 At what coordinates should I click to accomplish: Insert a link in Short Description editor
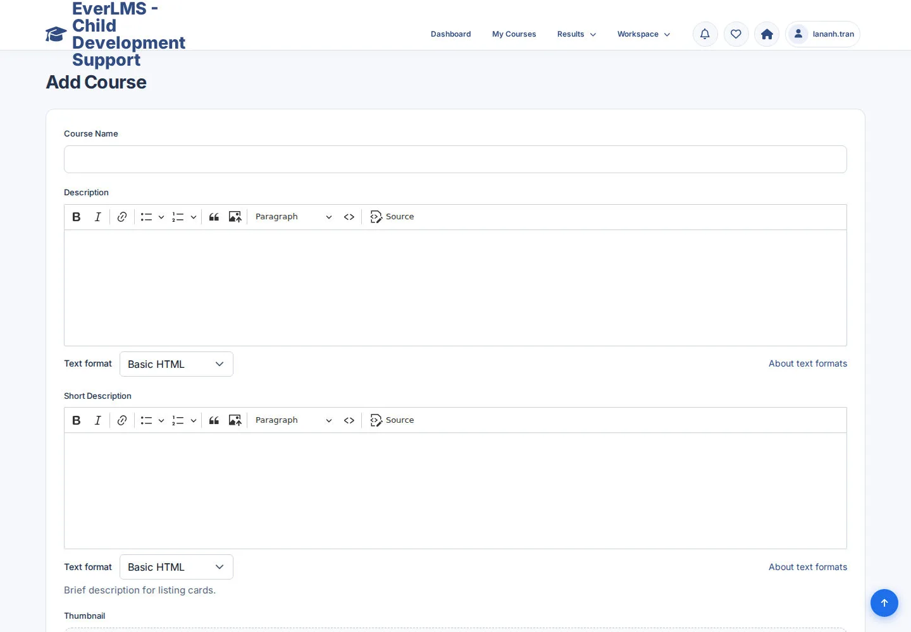tap(122, 420)
